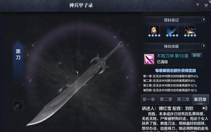The width and height of the screenshot is (211, 132).
Task: Open the sparks forging biography icon
Action: pos(190,30)
